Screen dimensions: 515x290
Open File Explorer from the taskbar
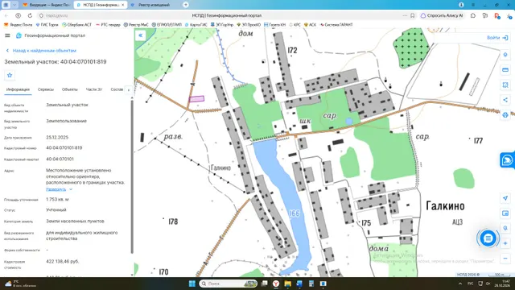pos(288,284)
